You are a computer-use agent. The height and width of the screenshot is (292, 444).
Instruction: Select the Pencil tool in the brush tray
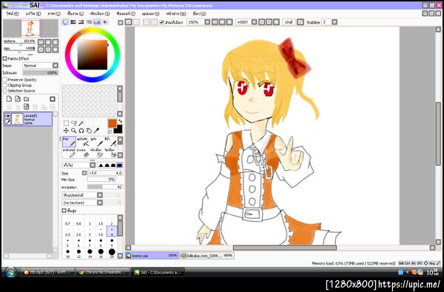click(x=69, y=153)
